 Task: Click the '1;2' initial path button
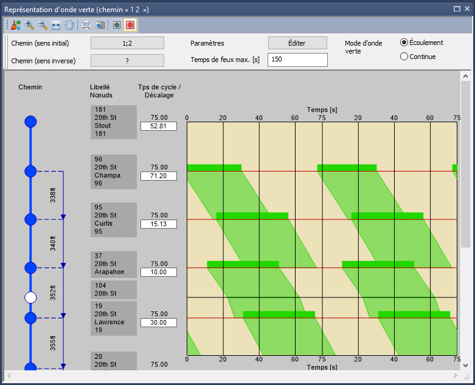click(127, 43)
